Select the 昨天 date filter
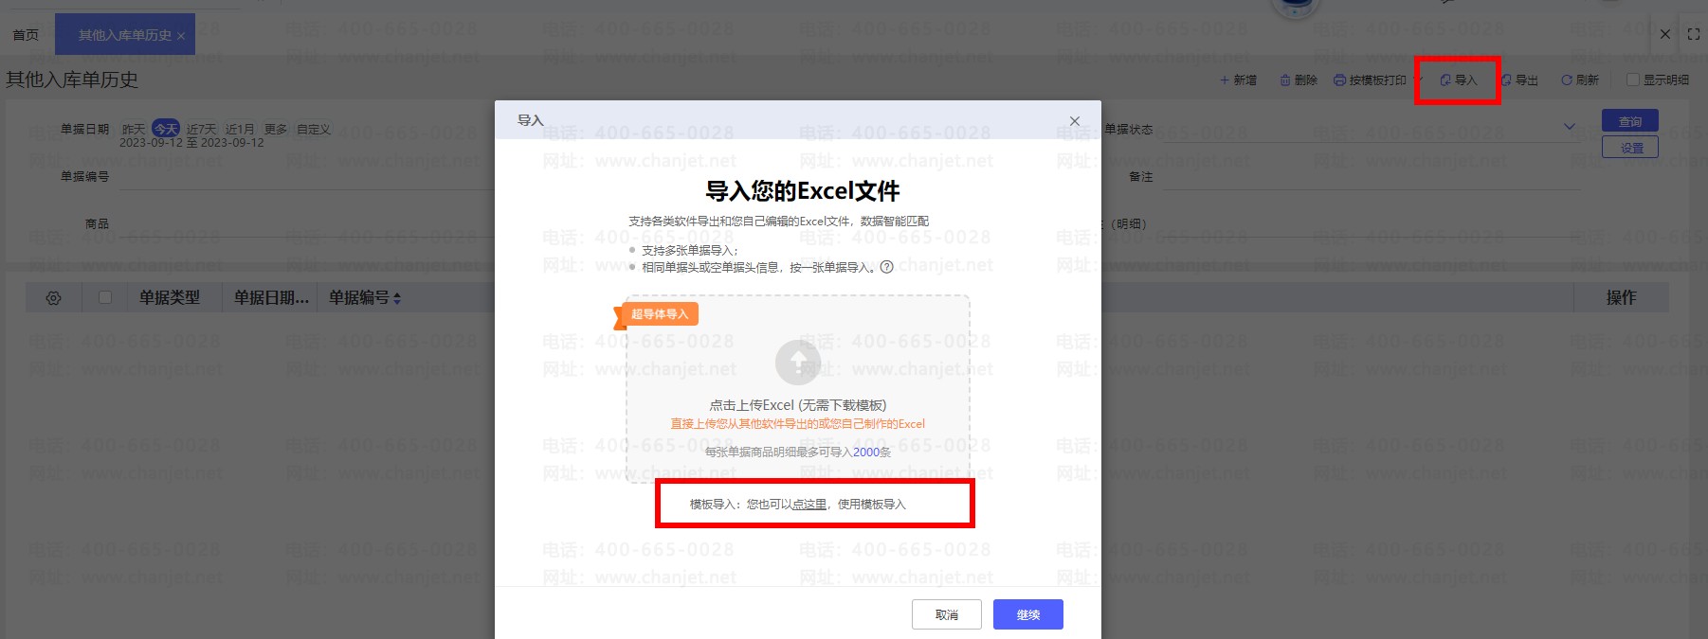1708x639 pixels. (134, 129)
